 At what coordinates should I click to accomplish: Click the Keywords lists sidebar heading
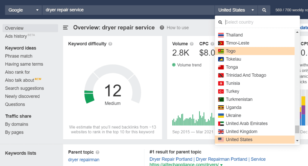[x=21, y=153]
